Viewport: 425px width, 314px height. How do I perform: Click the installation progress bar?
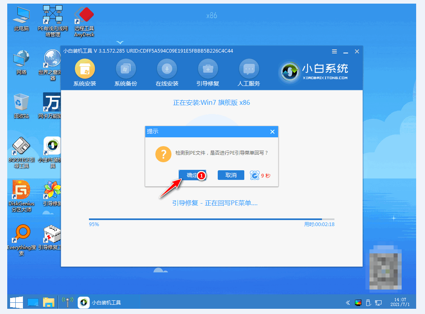pos(211,219)
